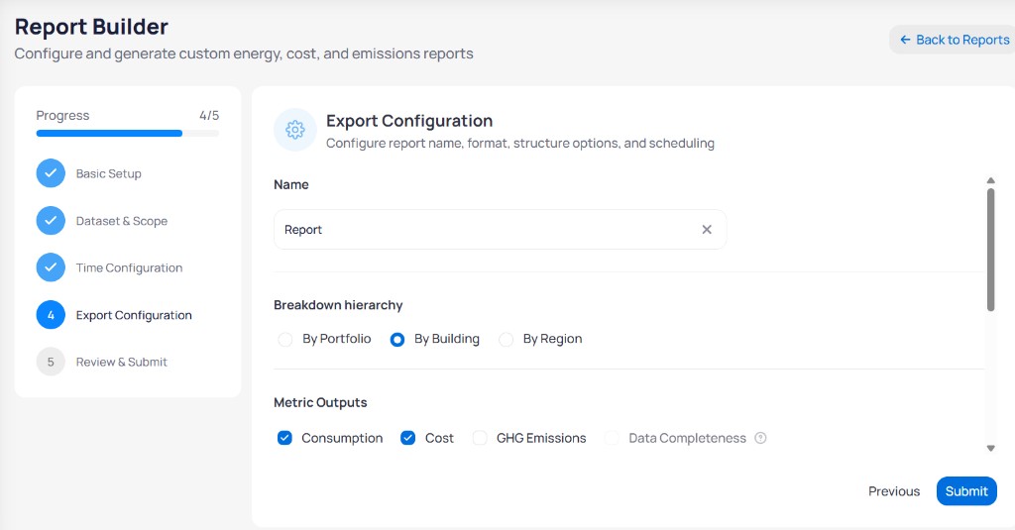Open Export Configuration step in sidebar

click(134, 315)
